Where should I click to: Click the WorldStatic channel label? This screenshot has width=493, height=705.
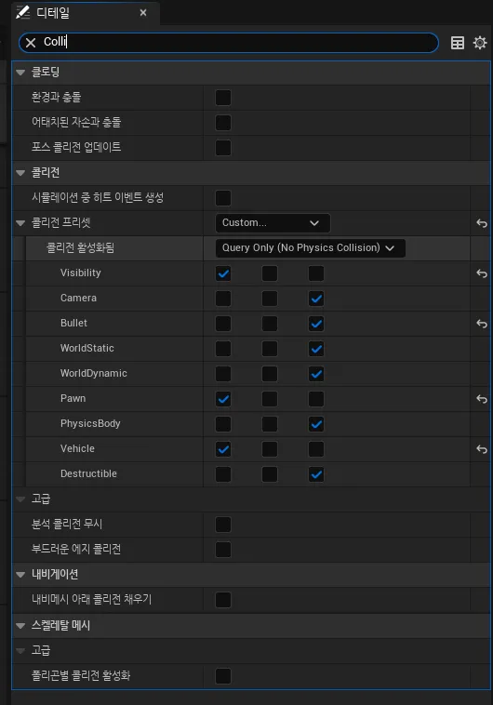[87, 349]
